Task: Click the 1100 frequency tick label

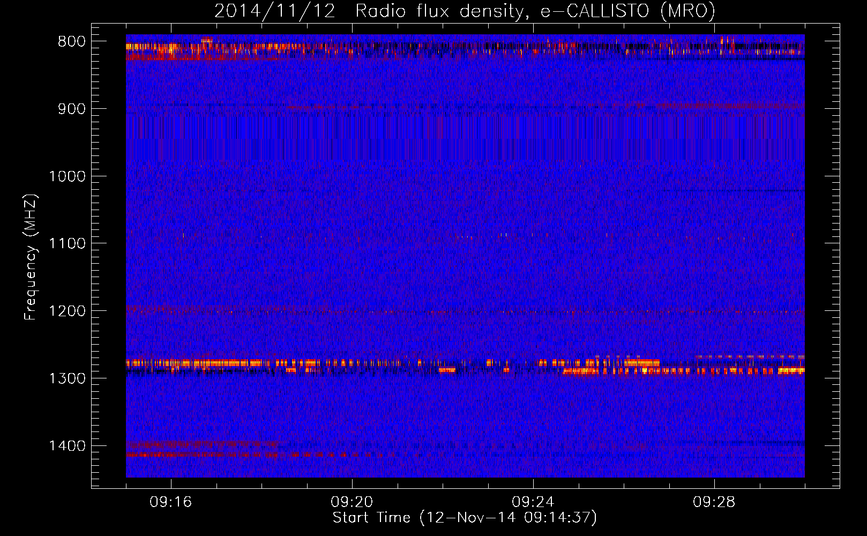Action: tap(67, 244)
